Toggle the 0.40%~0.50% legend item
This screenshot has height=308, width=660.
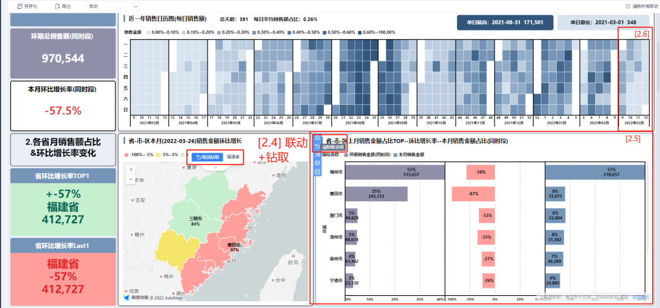(x=304, y=32)
